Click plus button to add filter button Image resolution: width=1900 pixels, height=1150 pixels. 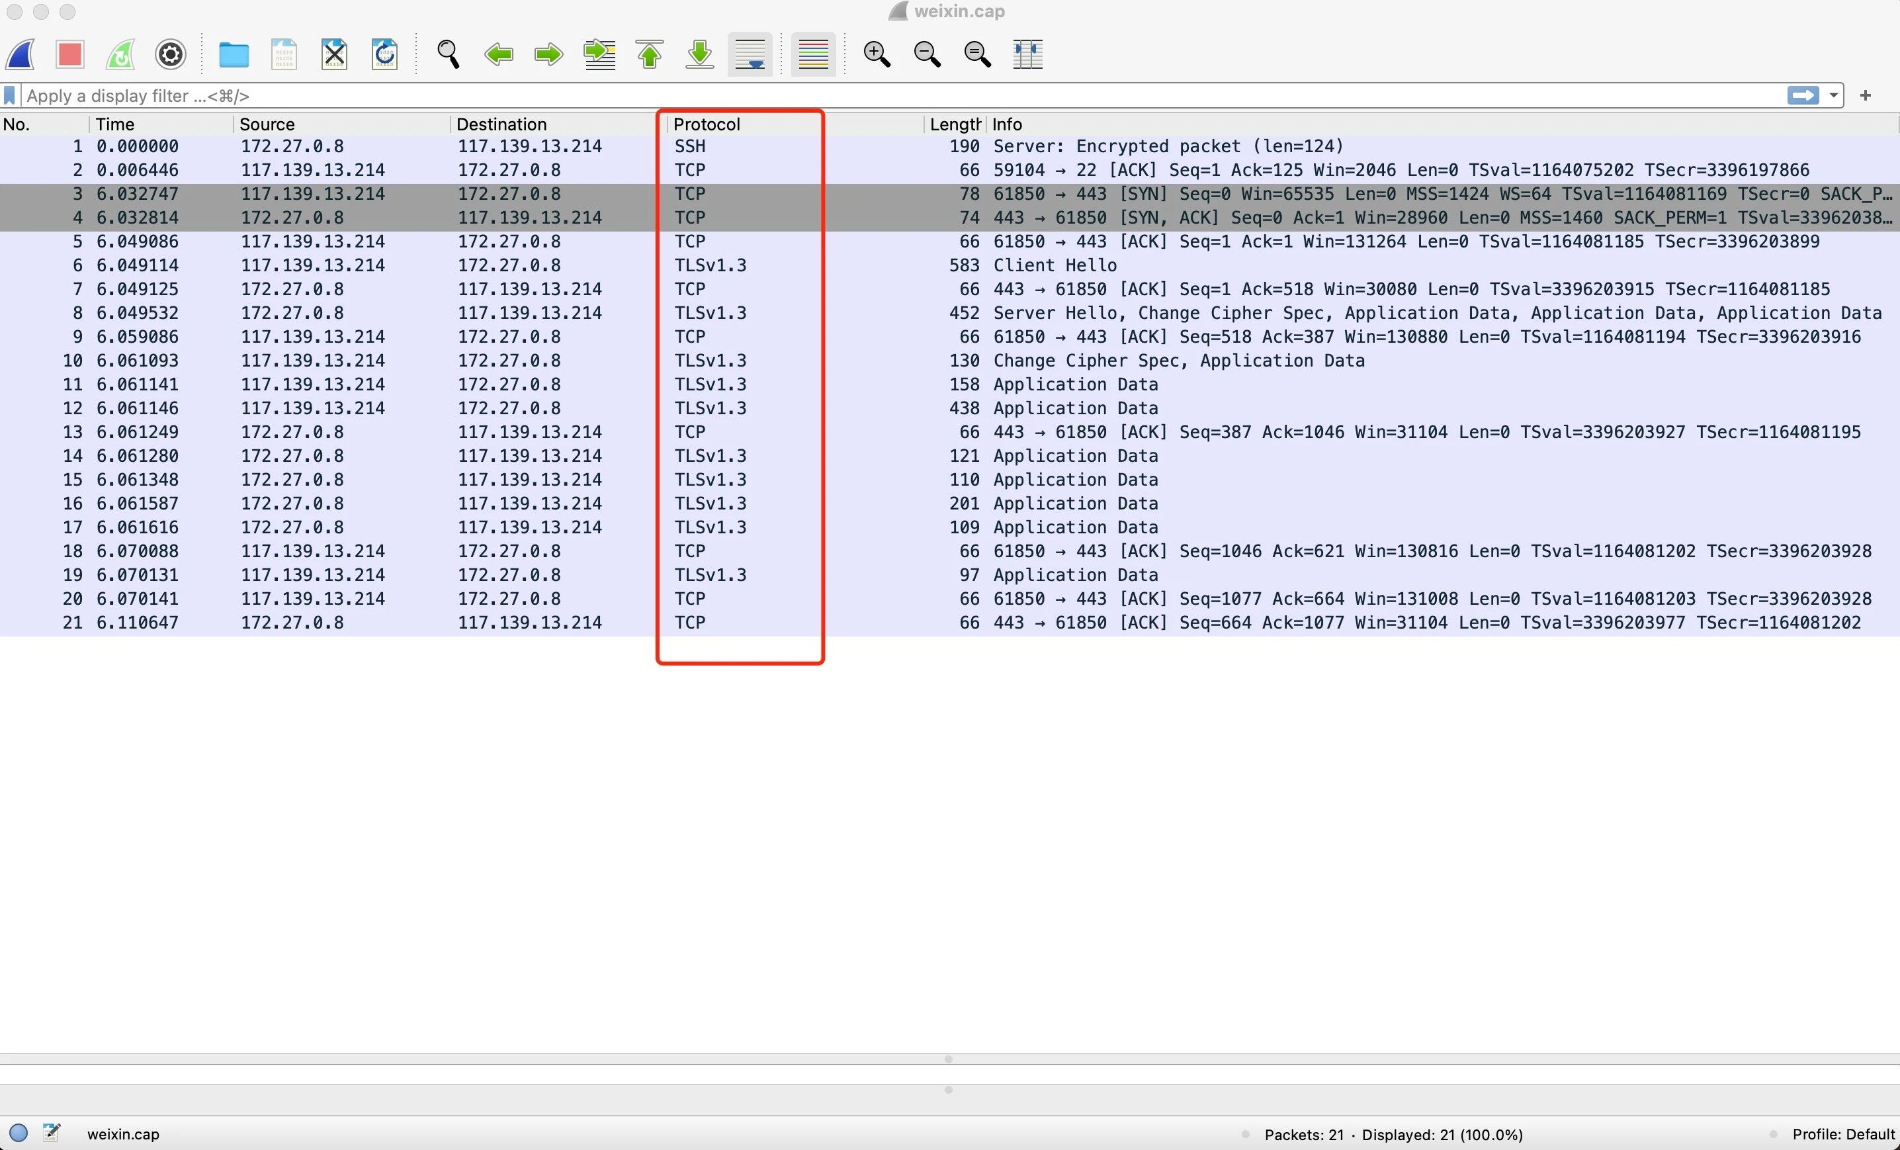(1864, 96)
